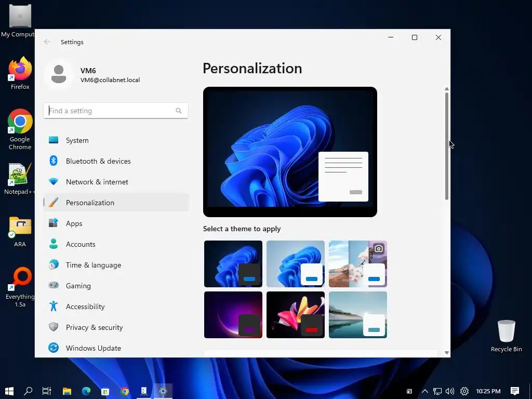532x399 pixels.
Task: Apply the purple glow dark theme
Action: coord(233,314)
